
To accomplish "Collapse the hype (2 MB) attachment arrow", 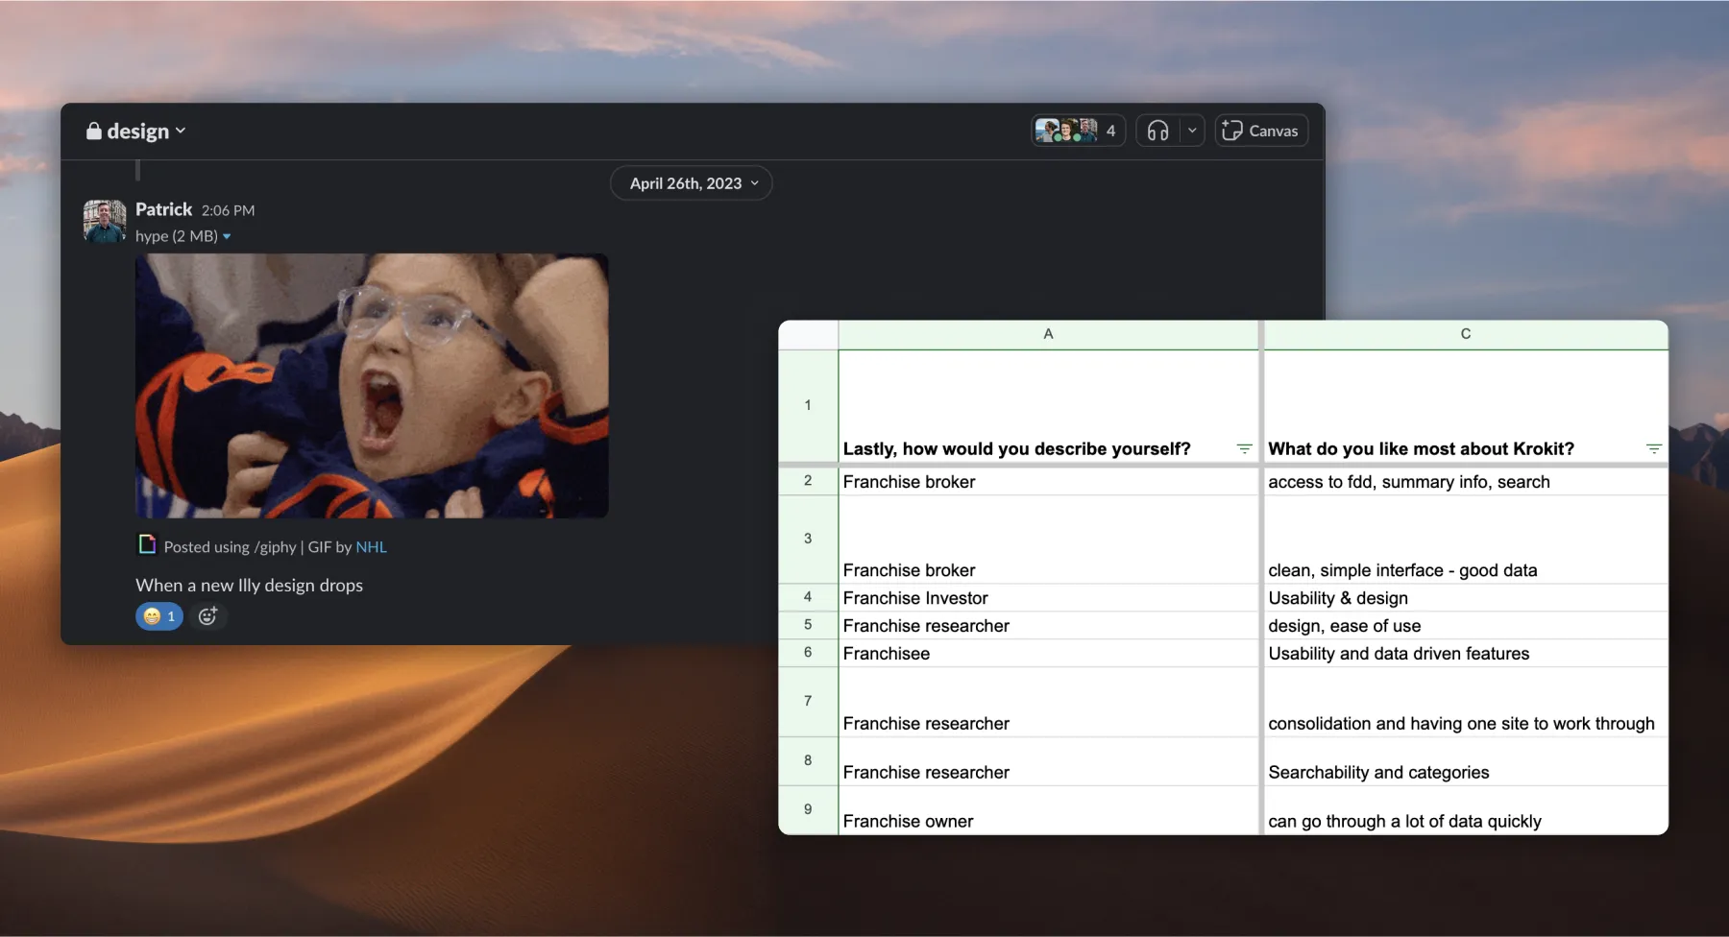I will coord(227,236).
